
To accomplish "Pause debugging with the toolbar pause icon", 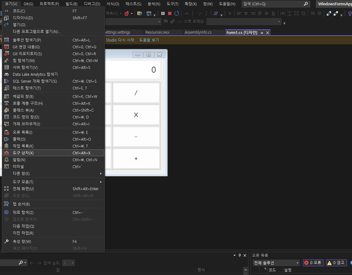I will 163,13.
